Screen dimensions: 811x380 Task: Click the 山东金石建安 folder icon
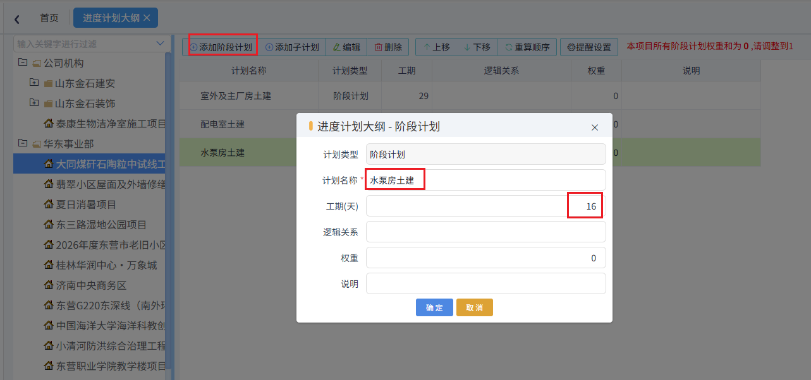click(x=49, y=83)
